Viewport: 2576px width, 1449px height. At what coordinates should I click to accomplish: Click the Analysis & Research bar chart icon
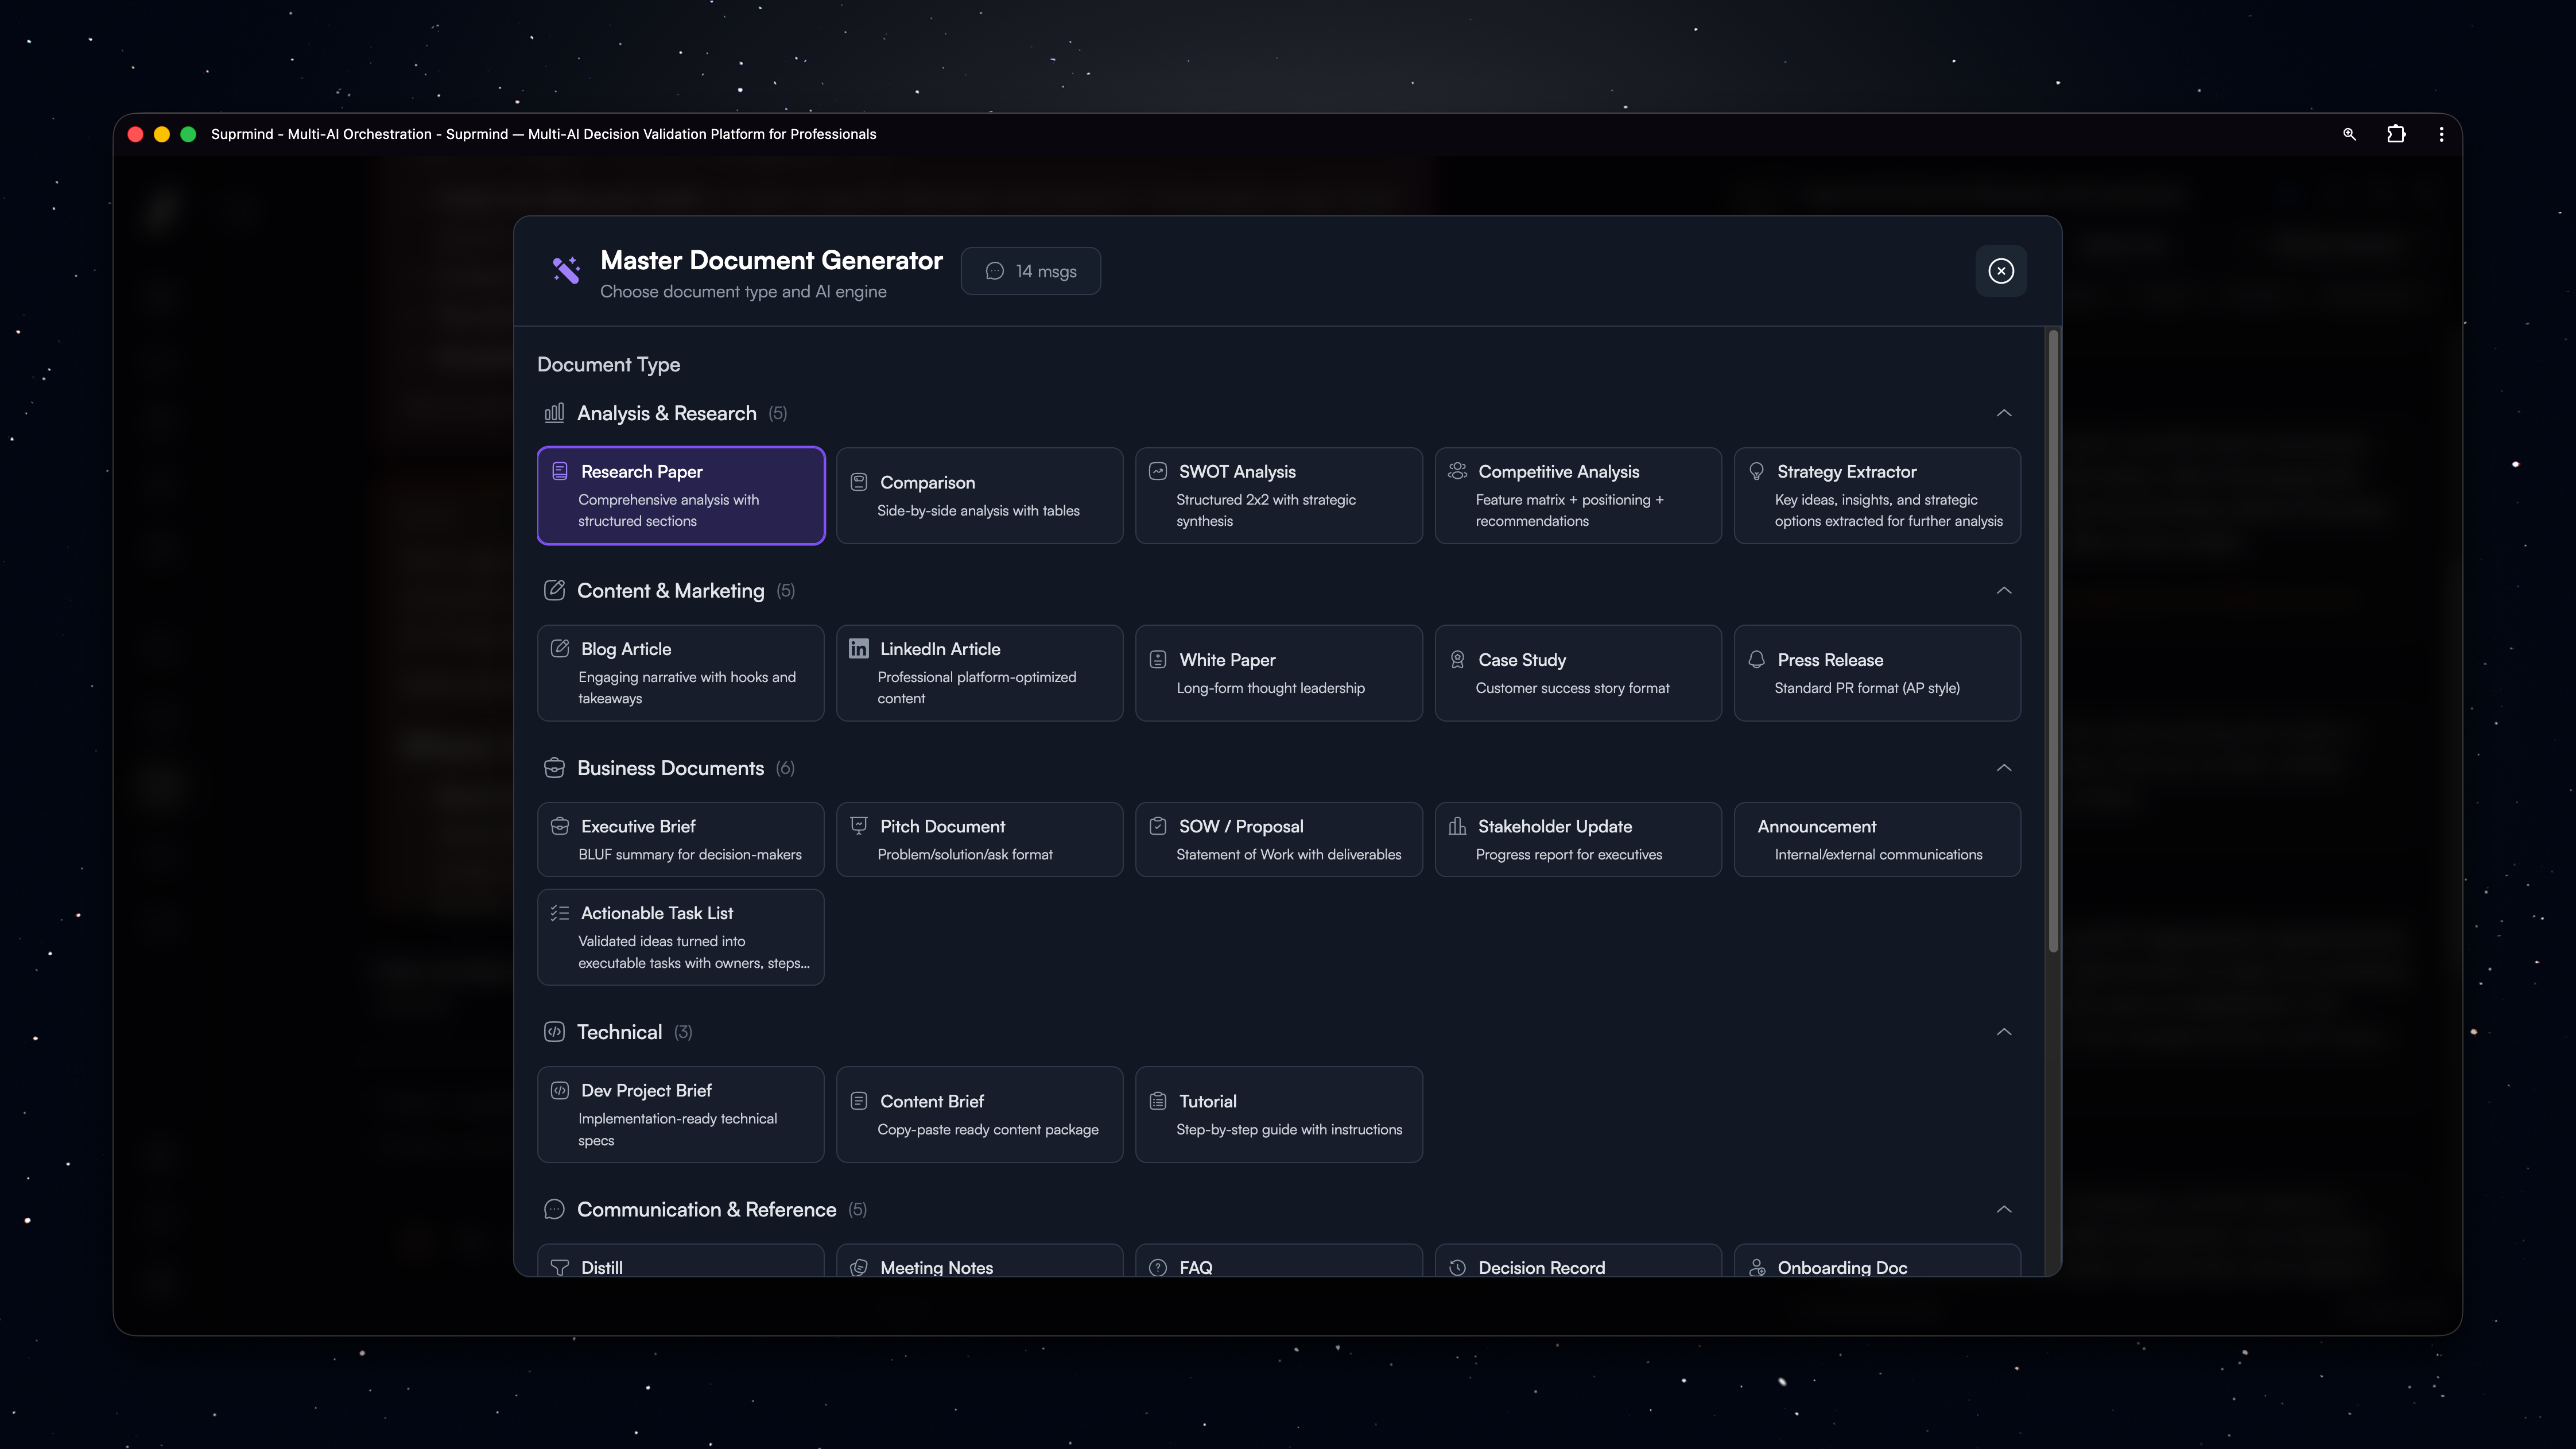tap(554, 413)
